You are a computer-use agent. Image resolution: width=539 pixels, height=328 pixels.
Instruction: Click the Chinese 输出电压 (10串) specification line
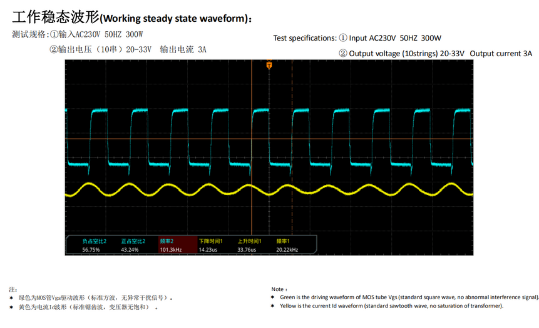[x=128, y=49]
